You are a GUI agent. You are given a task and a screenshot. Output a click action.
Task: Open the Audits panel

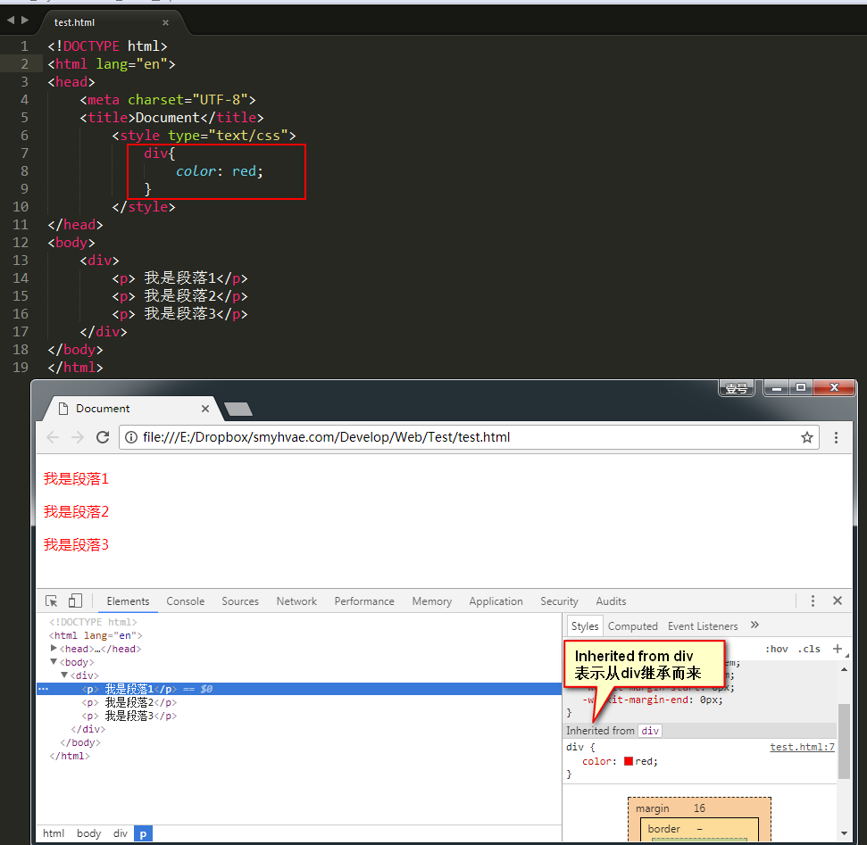[611, 601]
